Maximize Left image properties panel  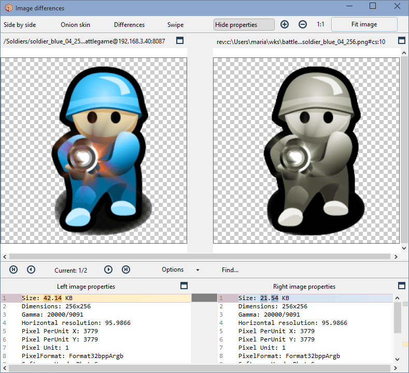coord(184,286)
